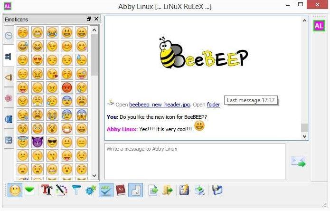
Task: Toggle the return-key send option button
Action: (135, 190)
